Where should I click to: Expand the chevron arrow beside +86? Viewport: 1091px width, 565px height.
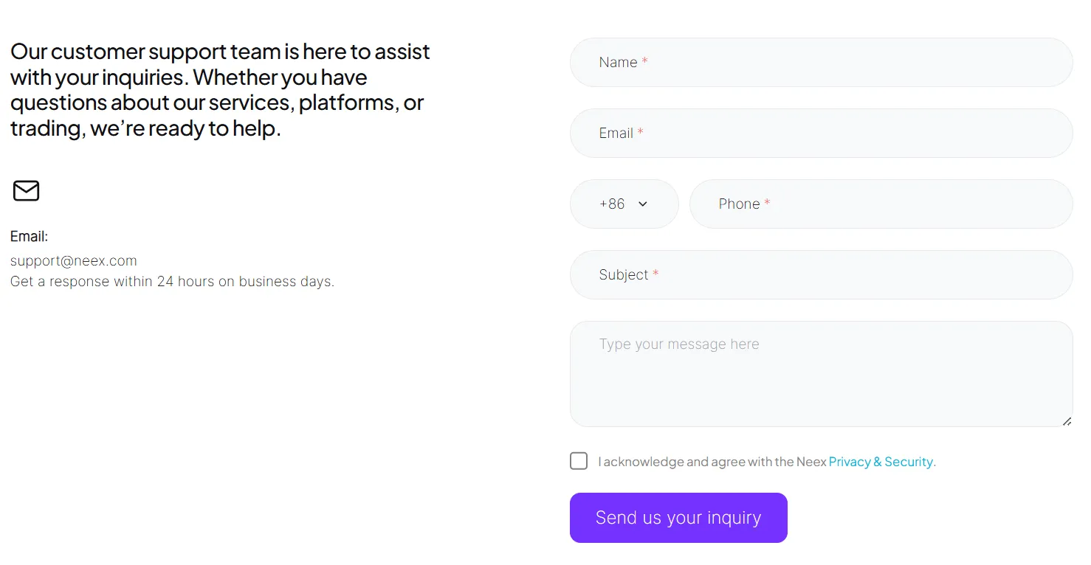pos(642,204)
